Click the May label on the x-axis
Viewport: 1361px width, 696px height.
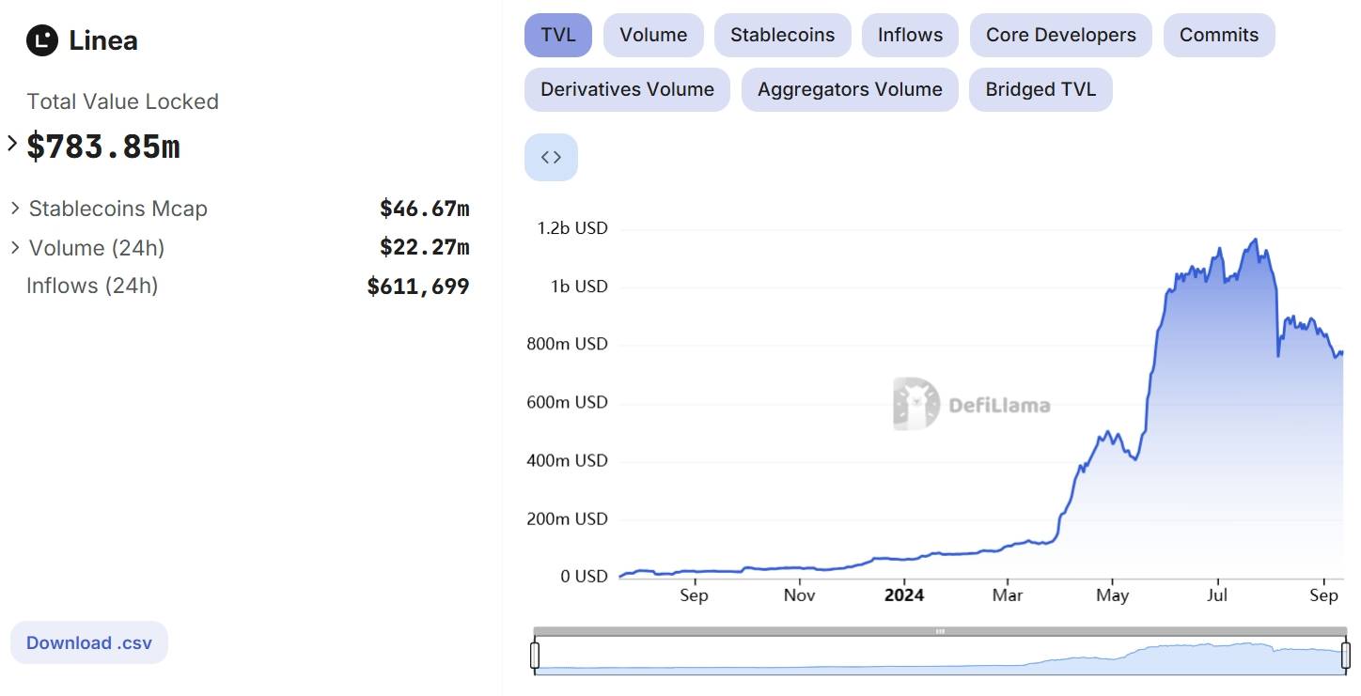coord(1113,595)
